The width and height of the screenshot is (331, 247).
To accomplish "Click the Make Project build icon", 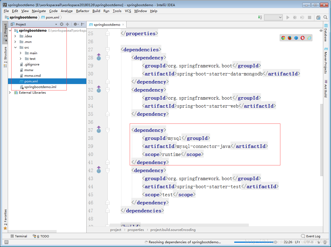I will point(260,17).
